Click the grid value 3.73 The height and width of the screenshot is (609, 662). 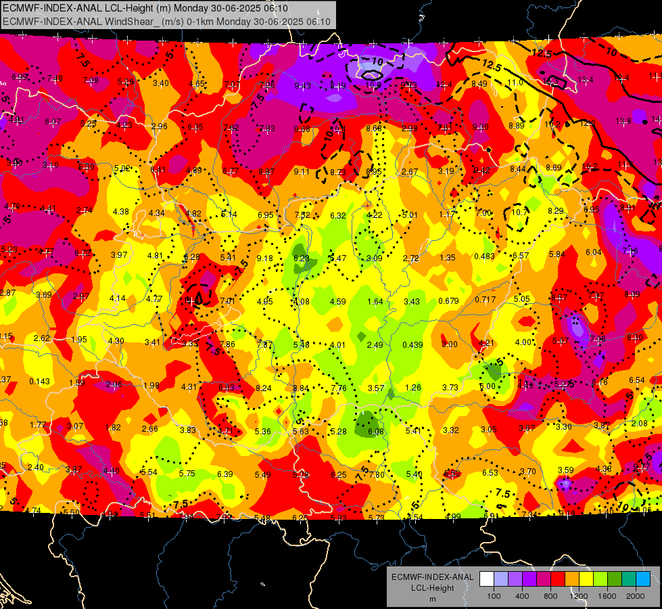coord(450,388)
